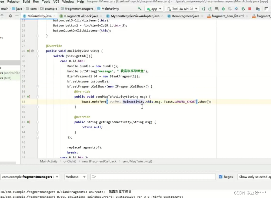Hide the project panel with minus icon
271x198 pixels.
coord(17,16)
